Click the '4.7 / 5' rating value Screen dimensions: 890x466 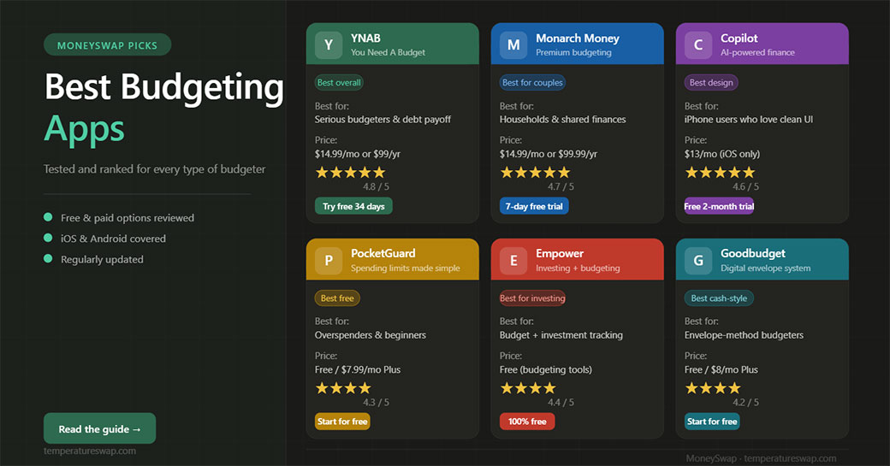(x=561, y=186)
